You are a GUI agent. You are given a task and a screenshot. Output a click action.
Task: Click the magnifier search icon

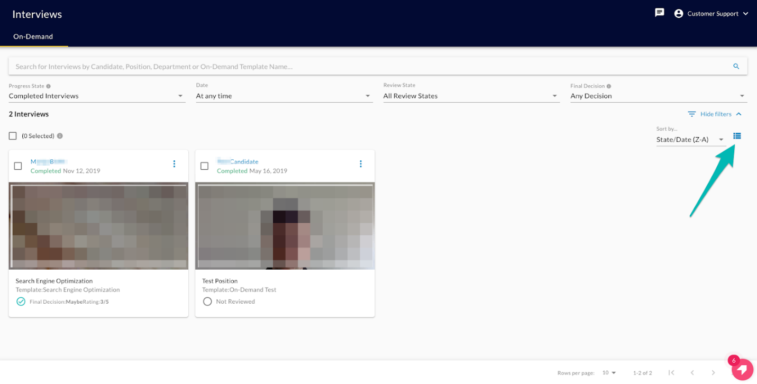pos(736,67)
